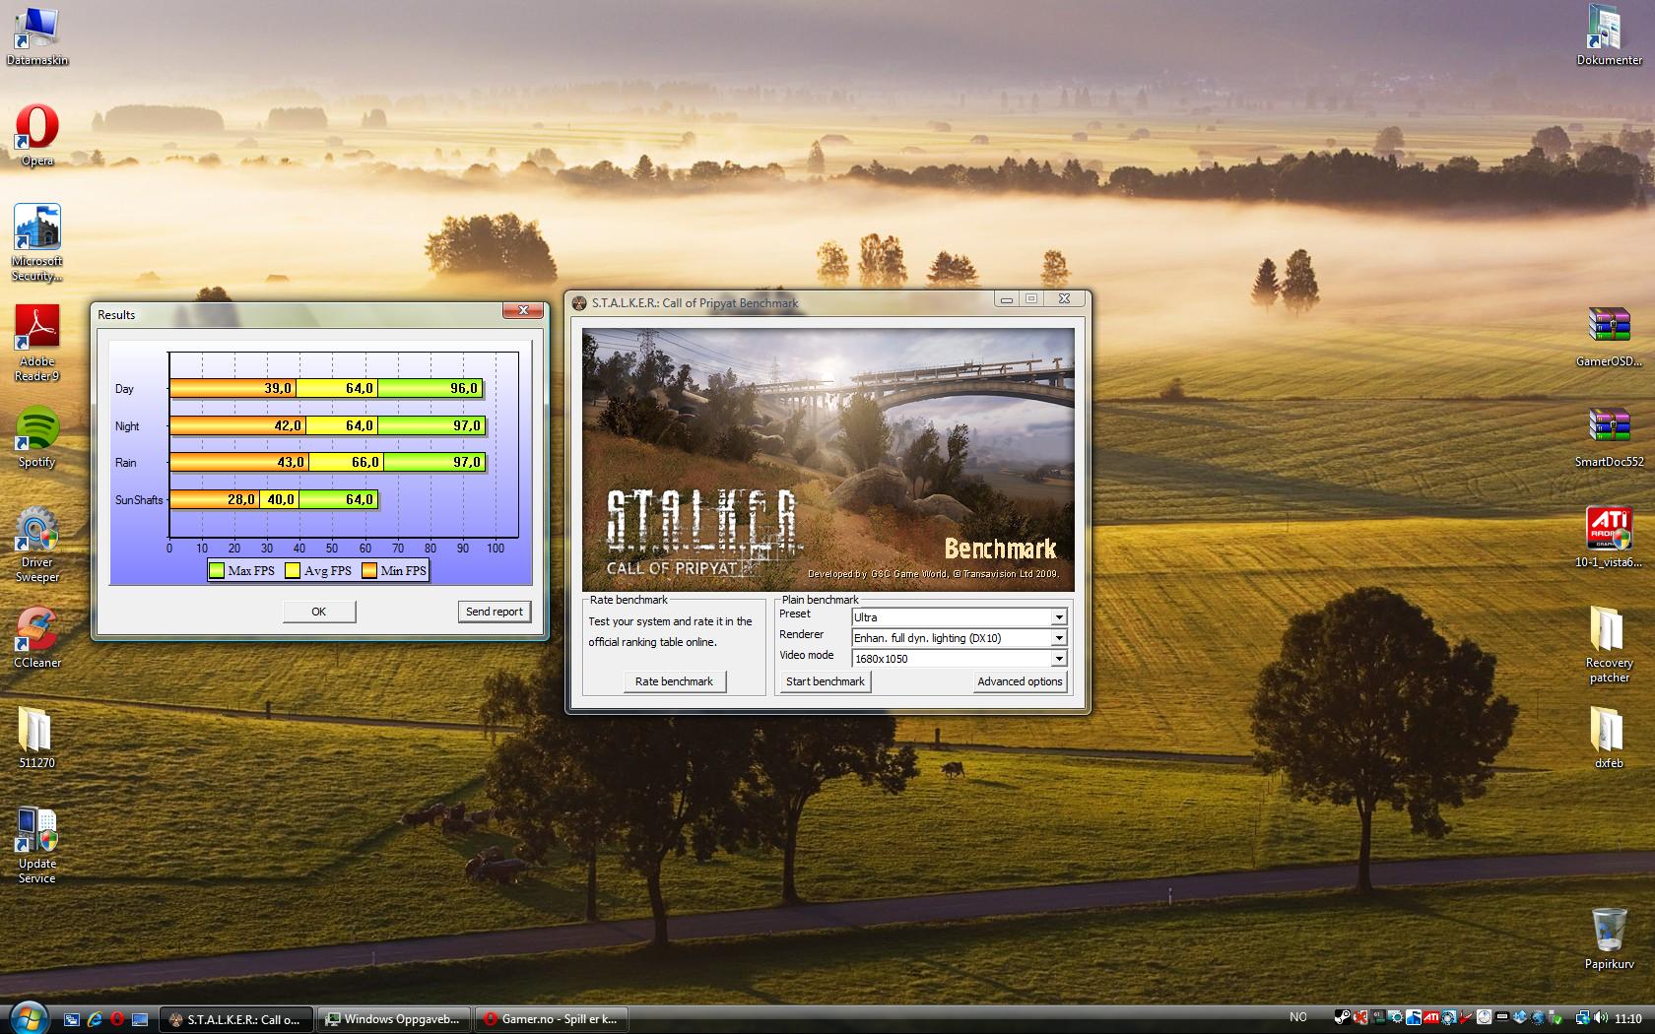Switch to Windows Oppgavebehandling taskbar item
This screenshot has width=1655, height=1034.
pos(394,1019)
